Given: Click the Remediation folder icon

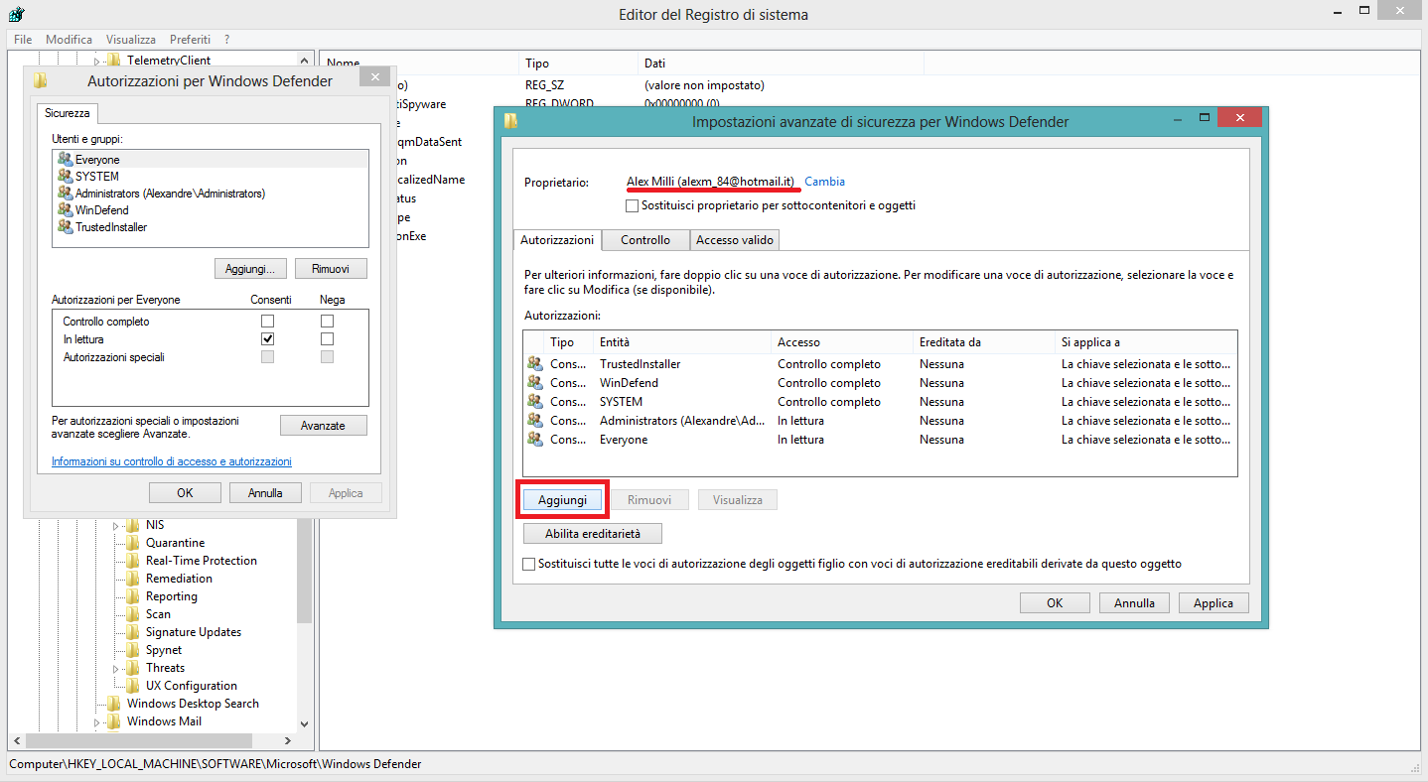Looking at the screenshot, I should click(x=133, y=579).
